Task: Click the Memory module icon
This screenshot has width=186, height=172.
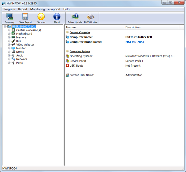Action: pos(13,37)
